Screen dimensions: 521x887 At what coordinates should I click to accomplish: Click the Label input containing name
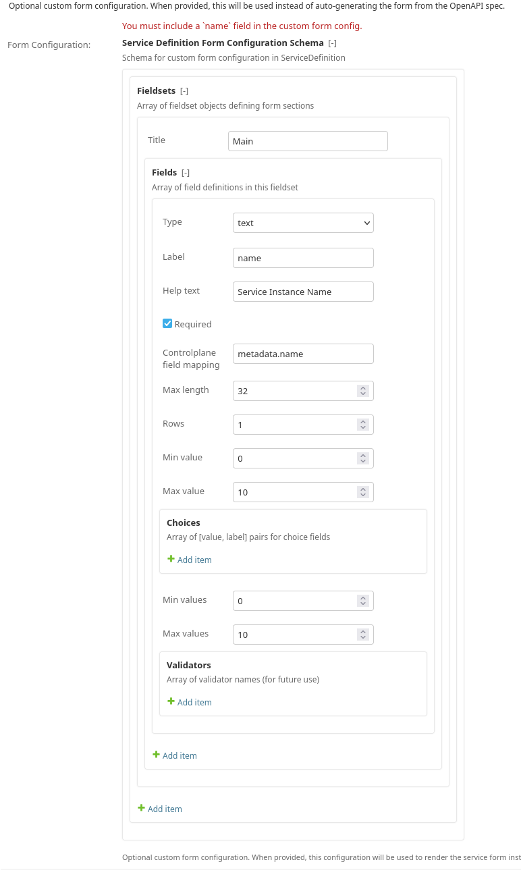(302, 258)
